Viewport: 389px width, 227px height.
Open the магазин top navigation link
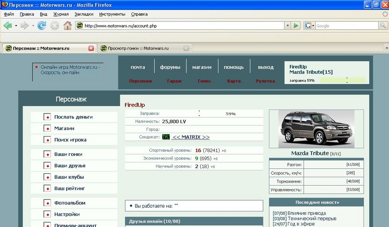pyautogui.click(x=202, y=67)
